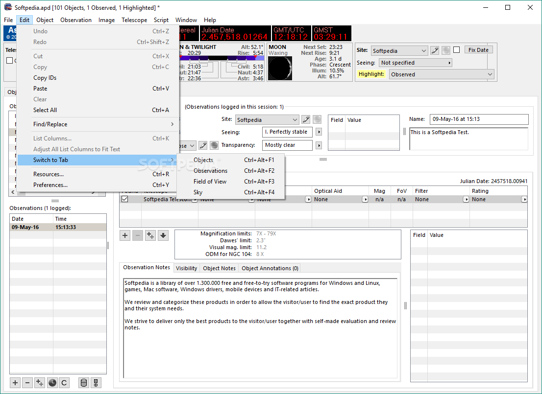Click the Julian Date clock display
This screenshot has width=542, height=394.
pos(235,33)
